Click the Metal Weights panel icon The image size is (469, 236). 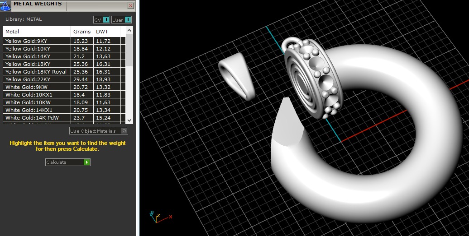(x=5, y=6)
